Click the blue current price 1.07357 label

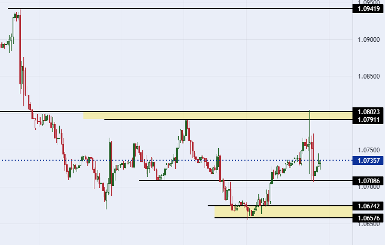(368, 161)
